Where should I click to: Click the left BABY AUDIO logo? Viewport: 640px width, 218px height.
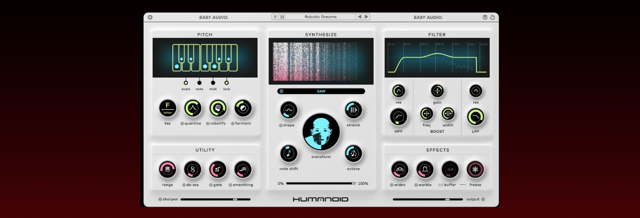click(214, 17)
